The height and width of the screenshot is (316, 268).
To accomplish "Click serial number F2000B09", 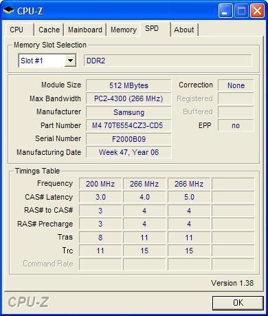I will 129,139.
